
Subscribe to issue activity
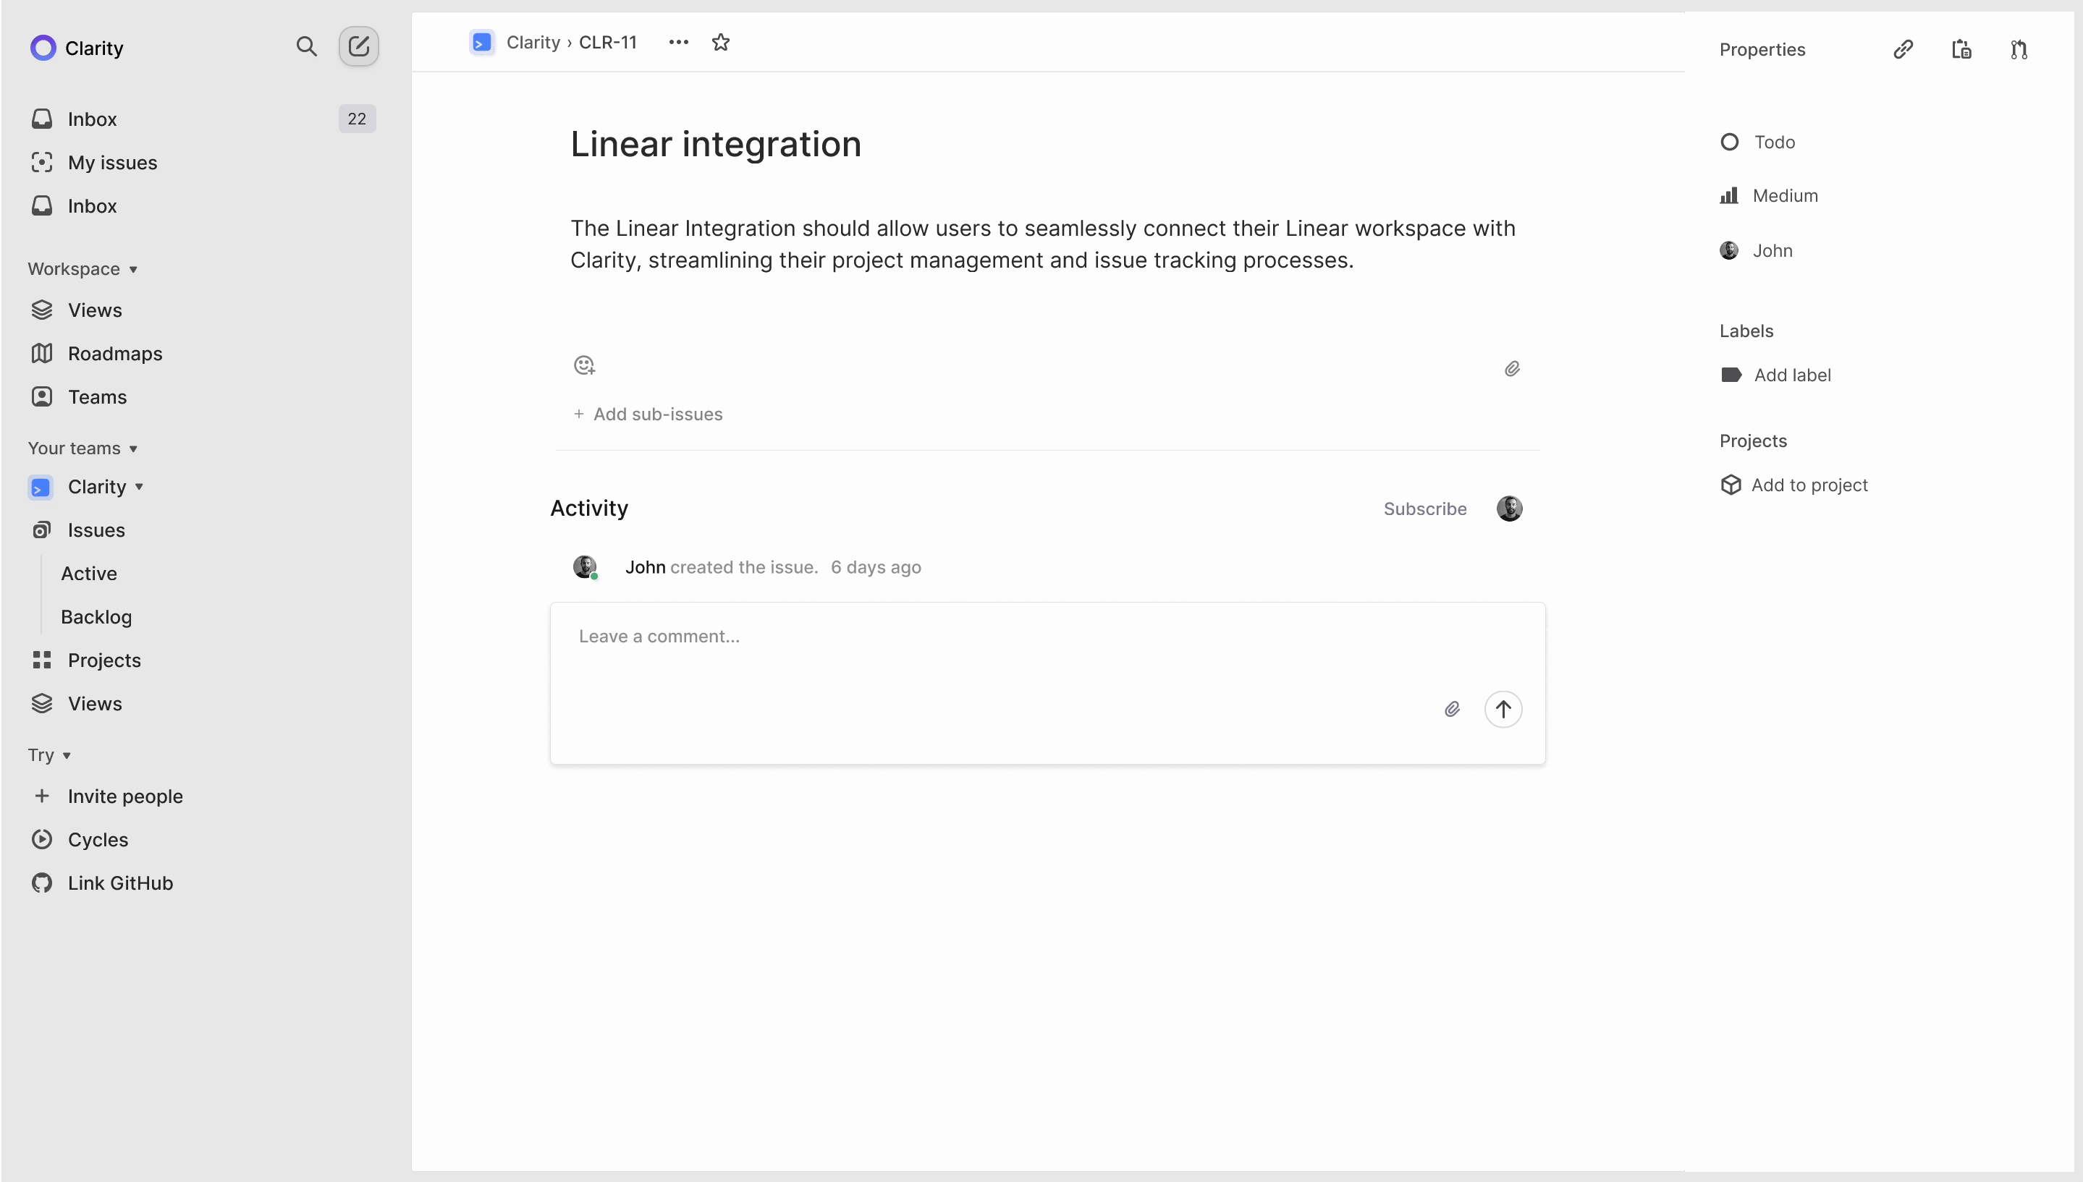coord(1424,509)
